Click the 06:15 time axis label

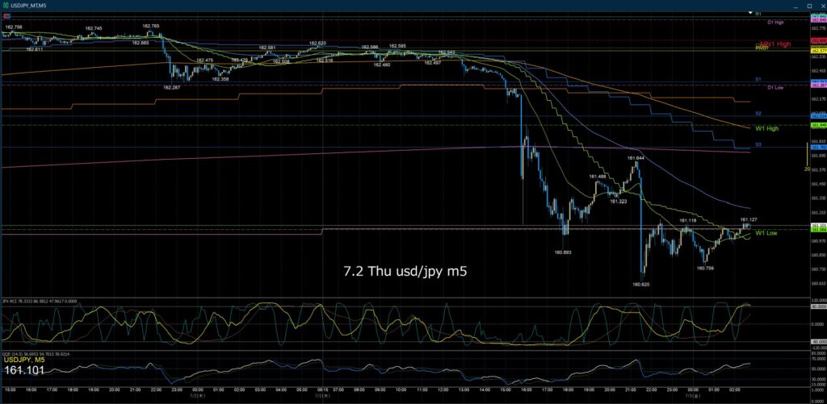click(x=323, y=390)
